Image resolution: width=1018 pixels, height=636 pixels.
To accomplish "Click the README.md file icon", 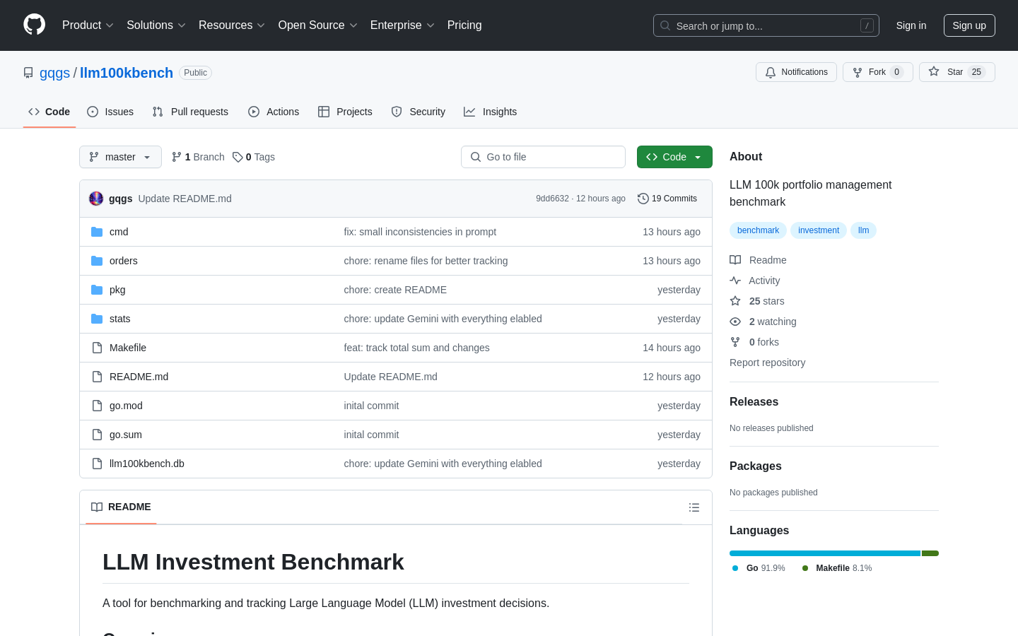I will pos(97,377).
